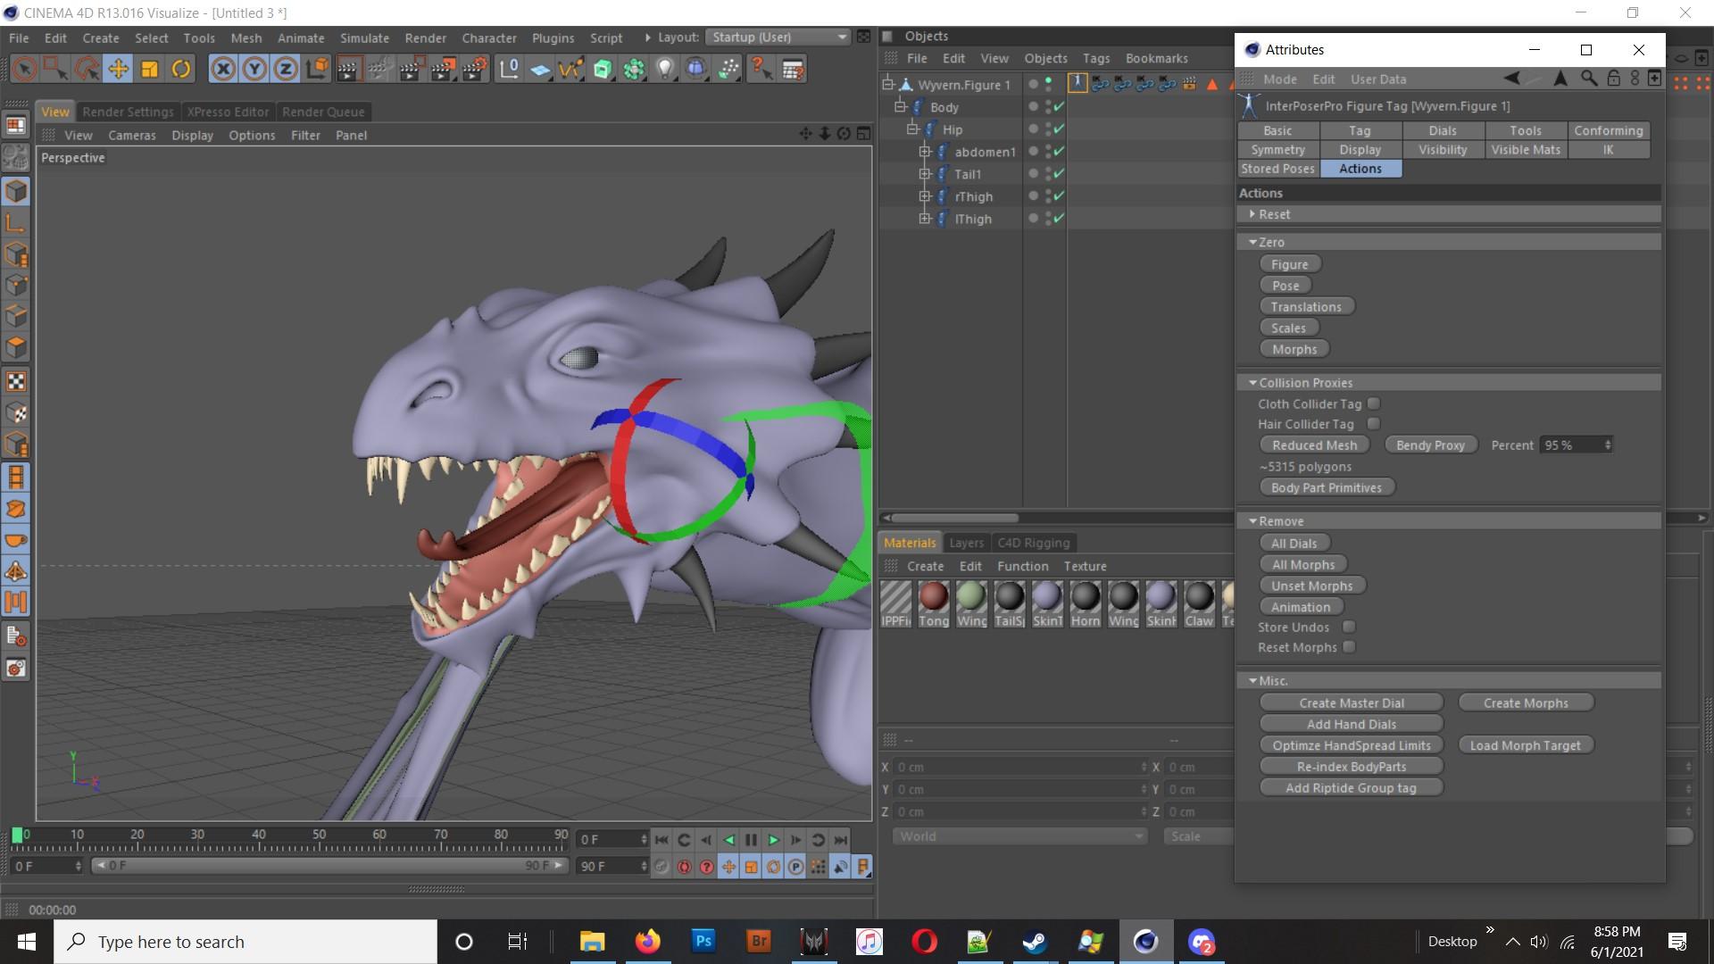Enable the Cloth Collider Tag checkbox
Image resolution: width=1714 pixels, height=964 pixels.
1374,403
